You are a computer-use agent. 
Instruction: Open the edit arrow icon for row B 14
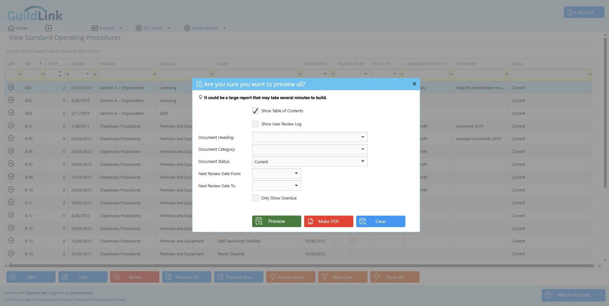(x=11, y=253)
